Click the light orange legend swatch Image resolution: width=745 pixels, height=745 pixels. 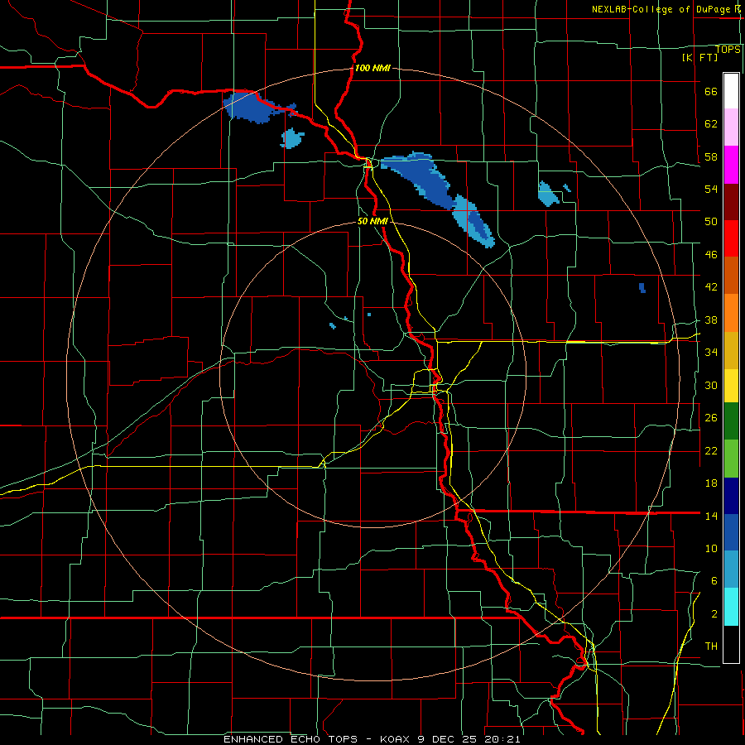pos(731,313)
